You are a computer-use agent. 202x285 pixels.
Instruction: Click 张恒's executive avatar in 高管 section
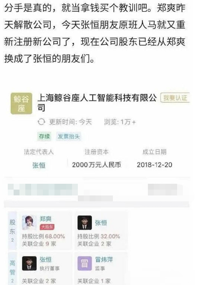[29, 263]
